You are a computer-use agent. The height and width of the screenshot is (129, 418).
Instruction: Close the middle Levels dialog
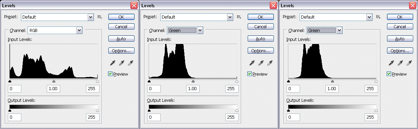(x=273, y=6)
